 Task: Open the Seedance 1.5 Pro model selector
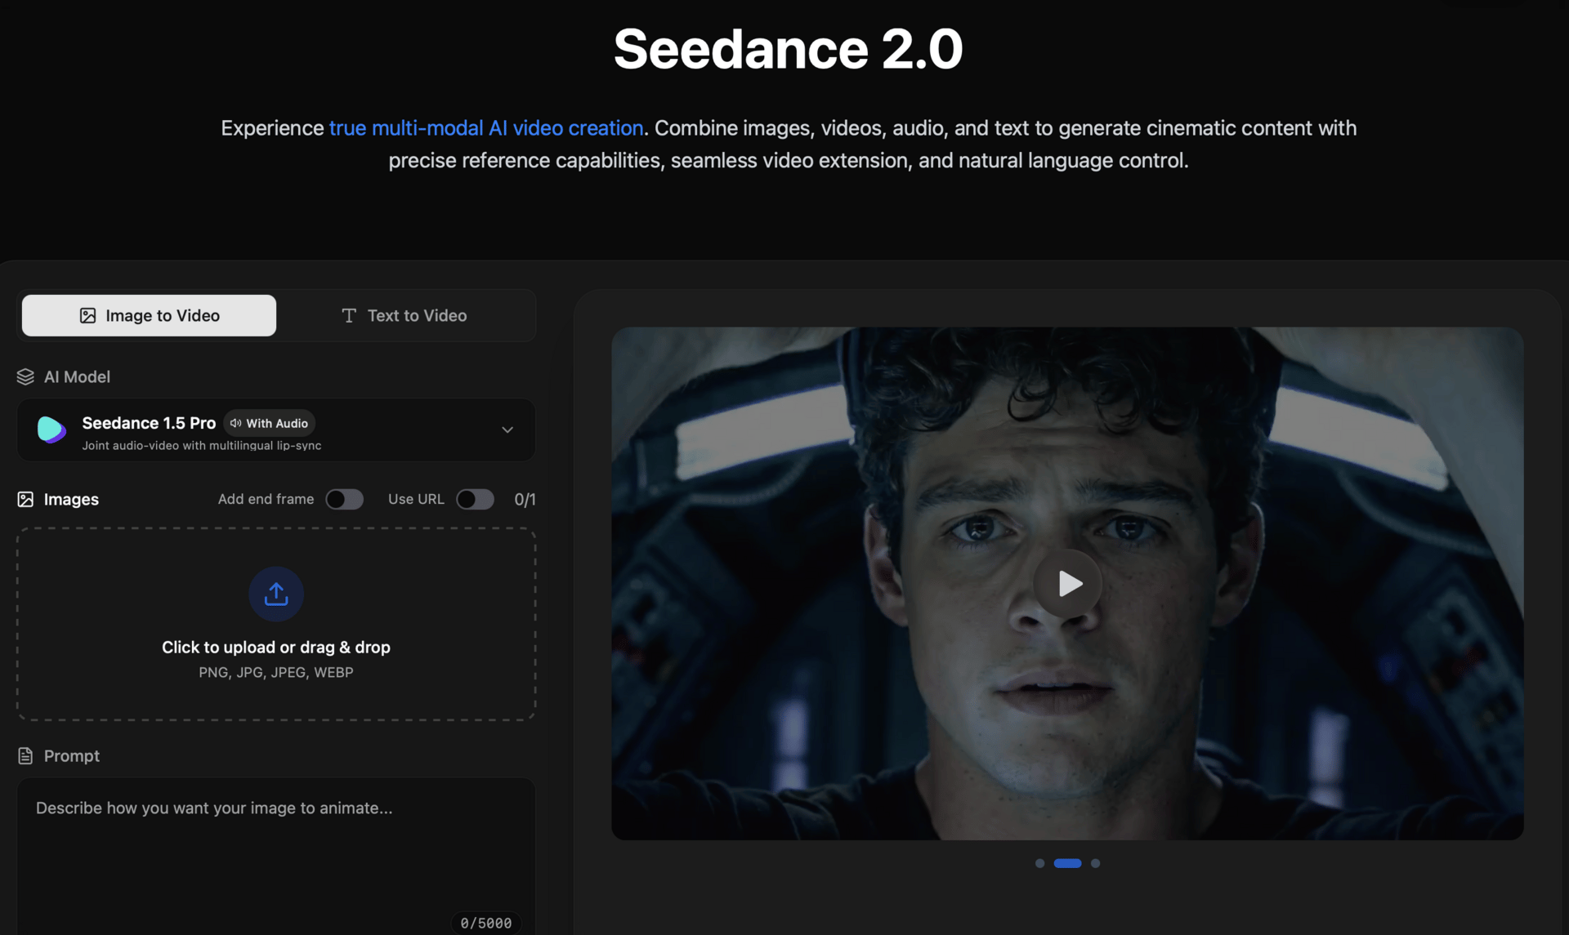coord(276,430)
